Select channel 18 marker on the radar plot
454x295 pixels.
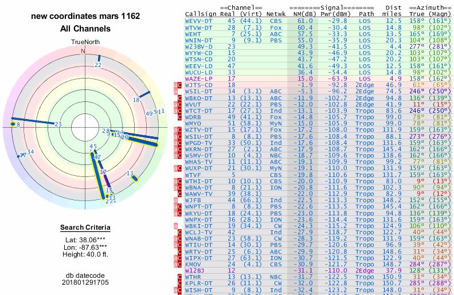136,100
